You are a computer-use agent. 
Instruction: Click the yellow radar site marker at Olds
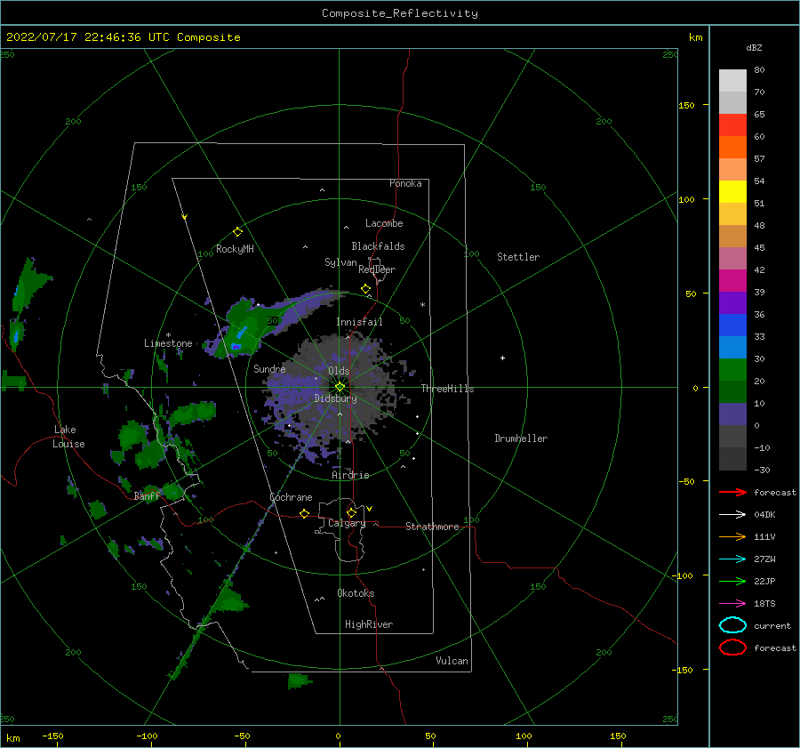click(340, 387)
